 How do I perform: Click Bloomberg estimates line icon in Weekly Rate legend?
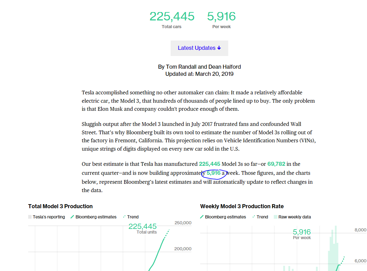(x=202, y=217)
